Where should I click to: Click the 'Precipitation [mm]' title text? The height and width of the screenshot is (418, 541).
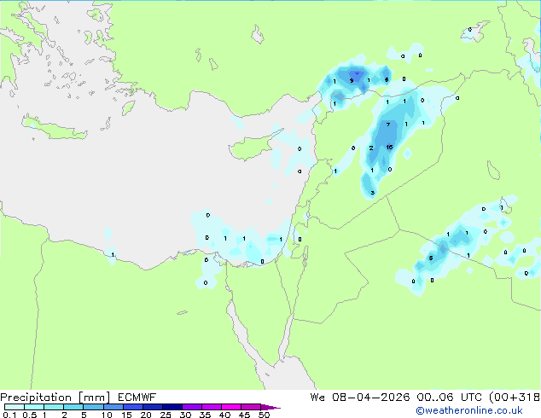pyautogui.click(x=55, y=398)
